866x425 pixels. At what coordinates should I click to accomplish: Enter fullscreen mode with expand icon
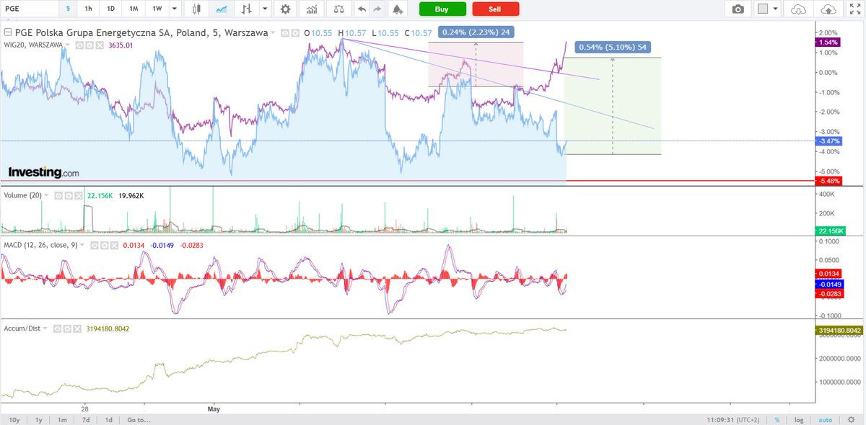pos(854,9)
